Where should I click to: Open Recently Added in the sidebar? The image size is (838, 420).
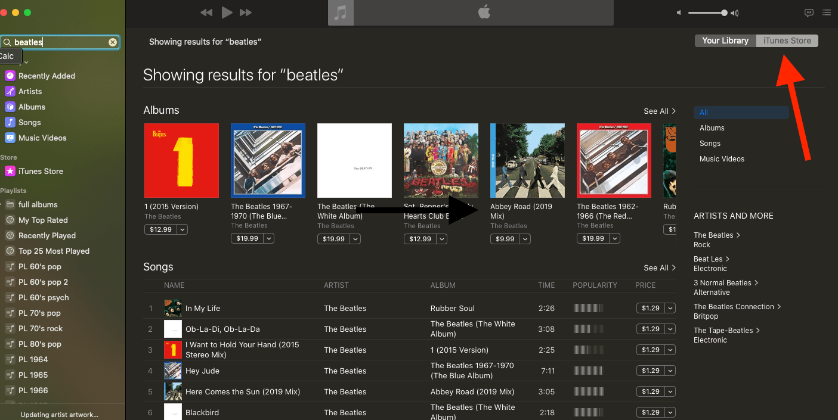pos(47,76)
